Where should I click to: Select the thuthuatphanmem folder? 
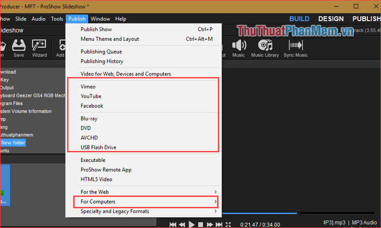(16, 135)
